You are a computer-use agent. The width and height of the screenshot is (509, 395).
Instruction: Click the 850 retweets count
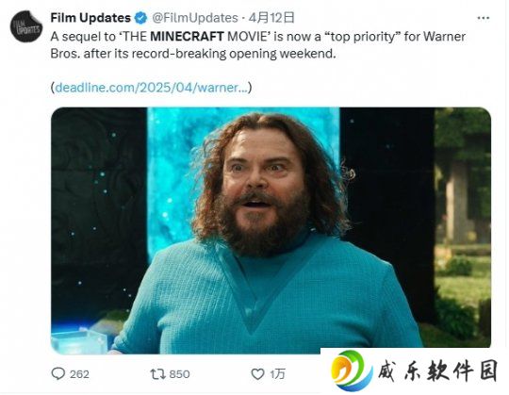(179, 374)
